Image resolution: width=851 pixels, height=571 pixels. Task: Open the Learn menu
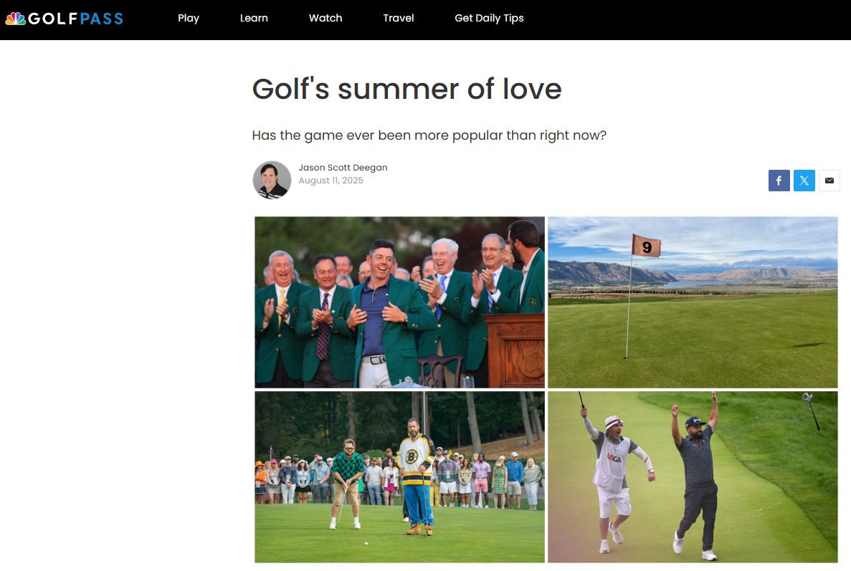[x=254, y=18]
